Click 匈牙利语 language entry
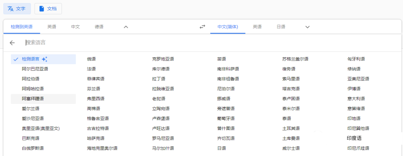This screenshot has height=156, width=403. tap(356, 59)
